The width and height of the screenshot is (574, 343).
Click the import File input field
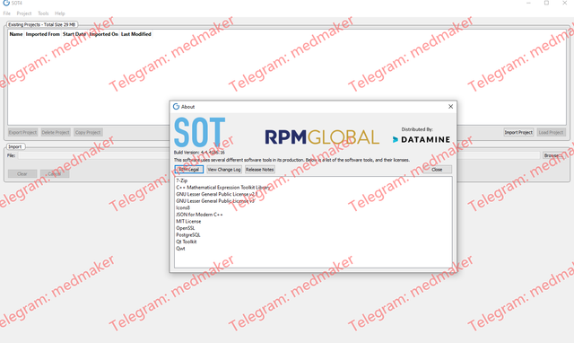[x=279, y=155]
